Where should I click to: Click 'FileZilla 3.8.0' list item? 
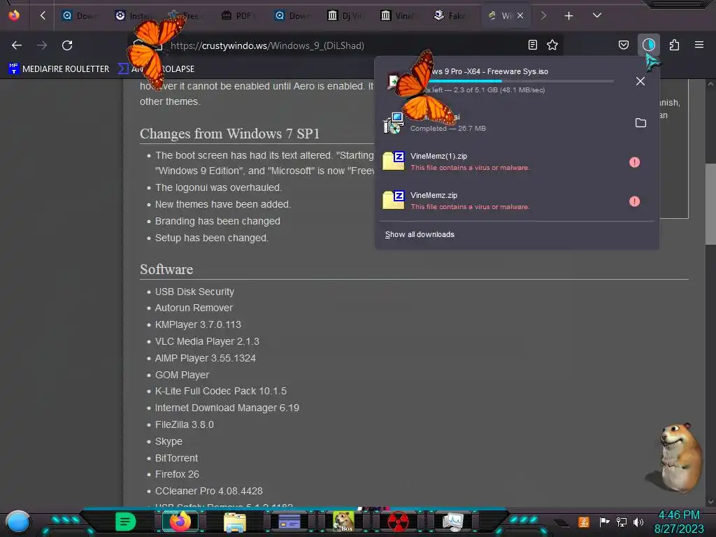pyautogui.click(x=184, y=424)
